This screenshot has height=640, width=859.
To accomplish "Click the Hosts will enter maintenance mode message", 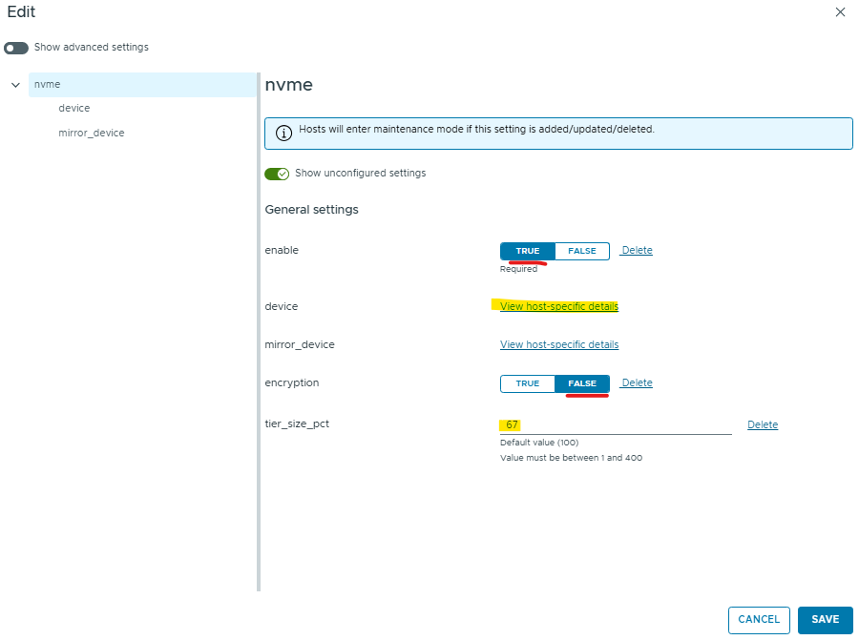I will point(476,129).
